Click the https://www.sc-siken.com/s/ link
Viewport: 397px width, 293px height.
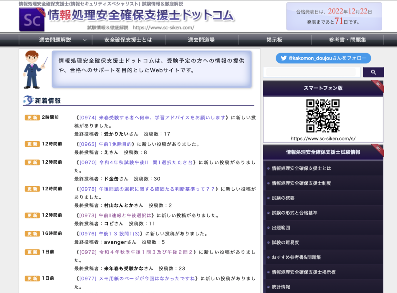[x=323, y=138]
